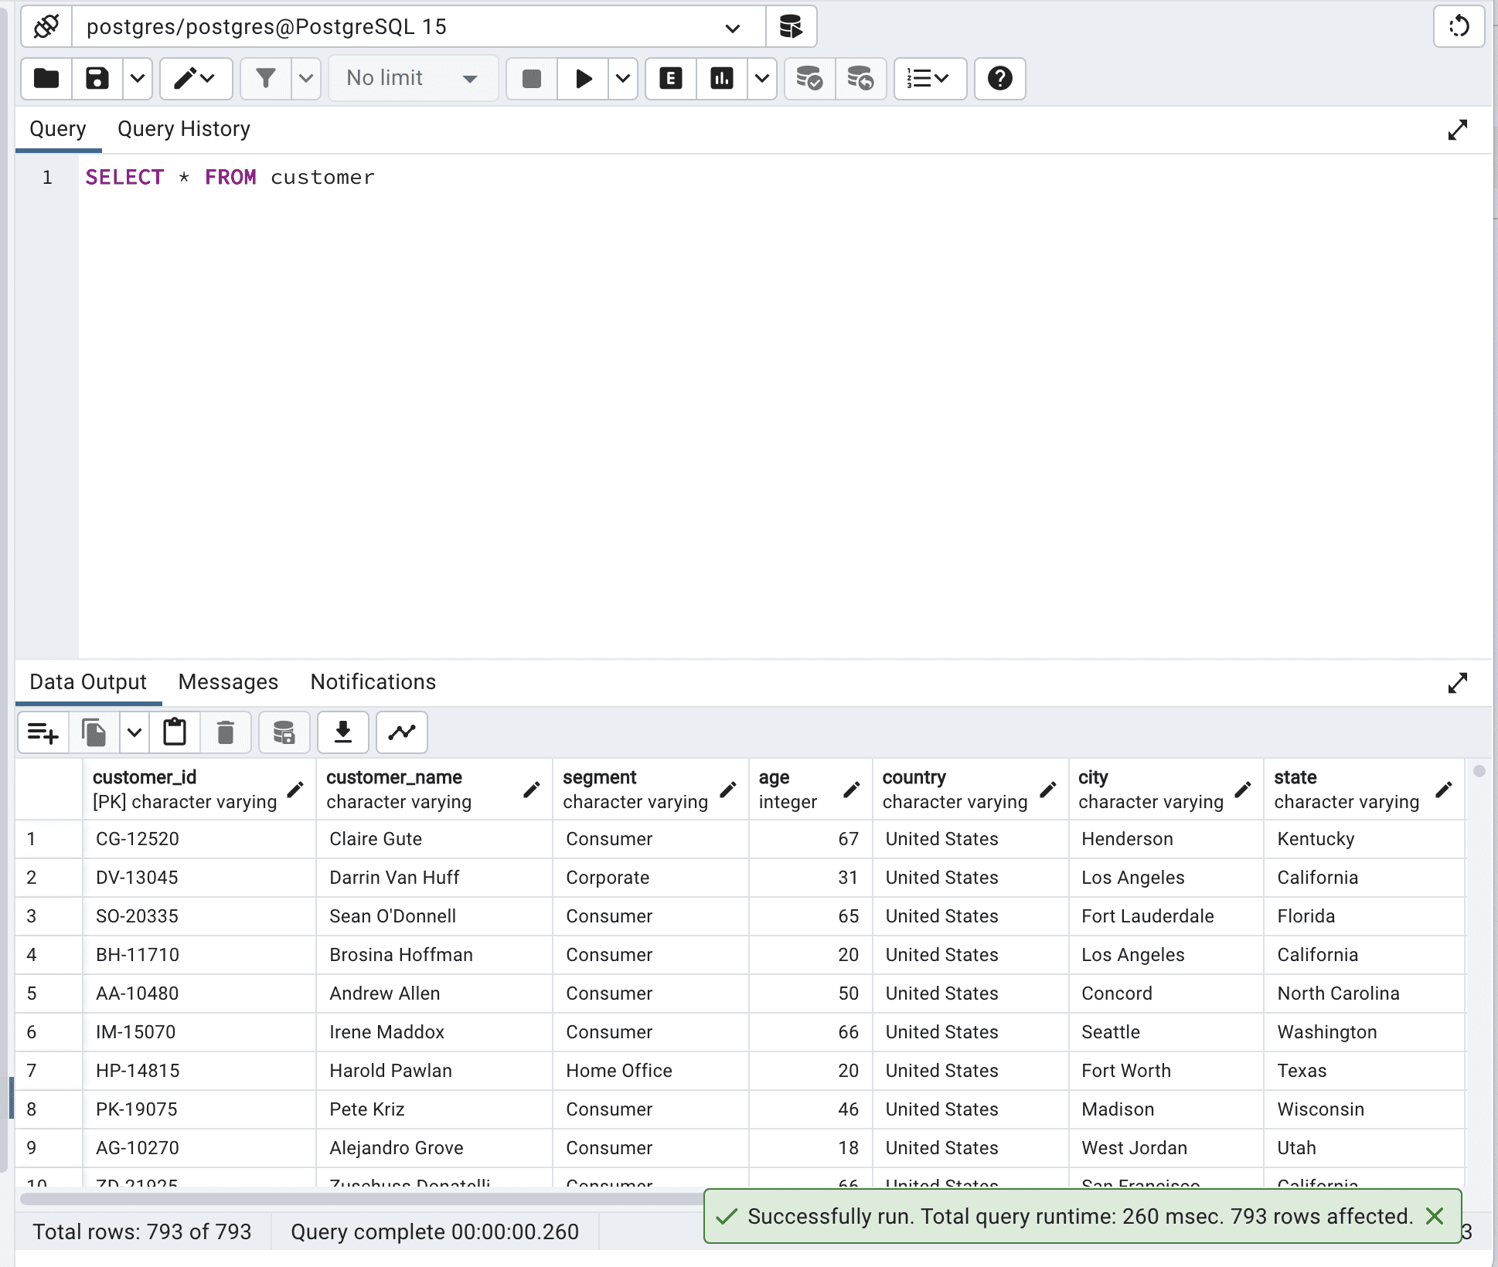This screenshot has height=1267, width=1498.
Task: Delete the selected rows icon
Action: tap(226, 732)
